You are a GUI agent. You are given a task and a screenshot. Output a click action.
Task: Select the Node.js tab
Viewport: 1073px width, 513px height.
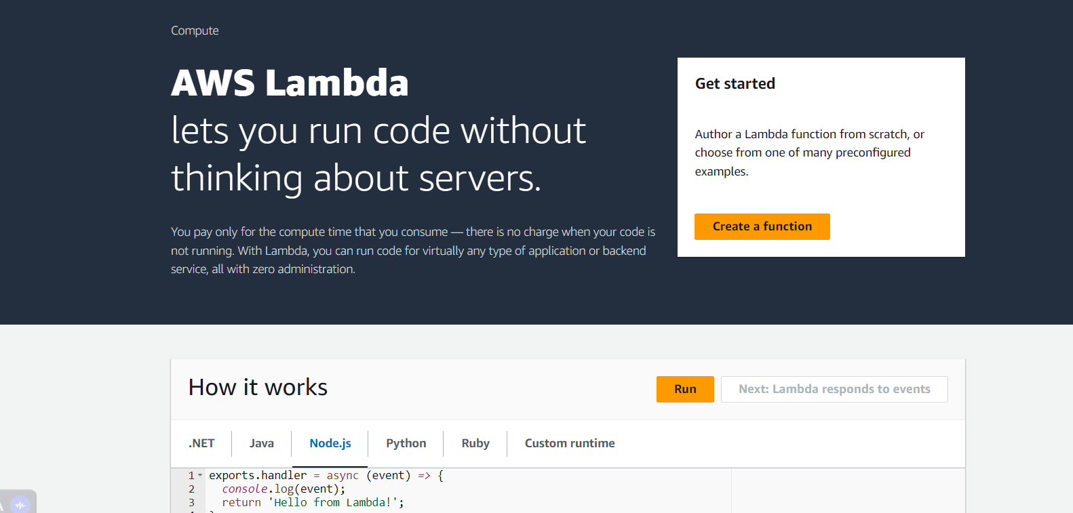(330, 443)
